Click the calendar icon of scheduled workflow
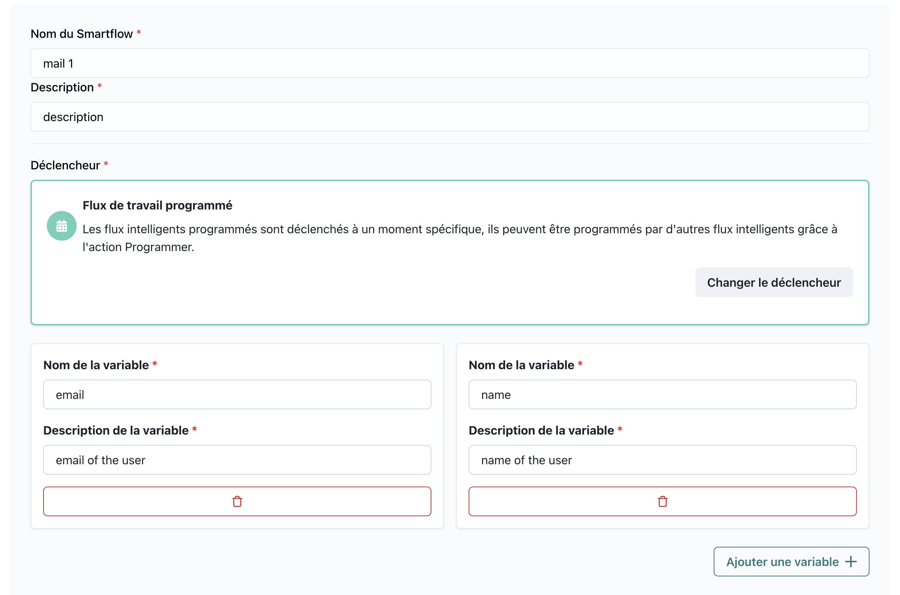 click(x=61, y=226)
